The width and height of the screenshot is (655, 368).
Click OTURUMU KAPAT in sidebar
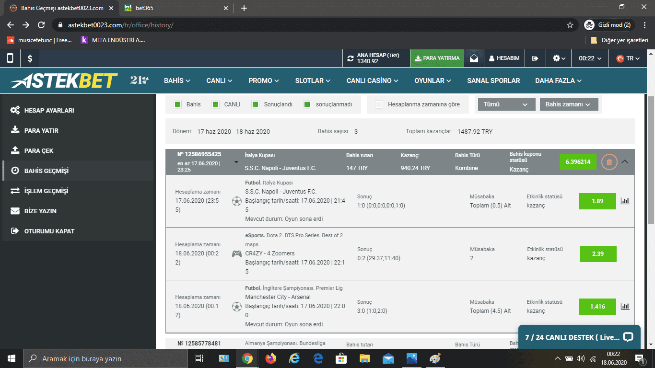(78, 231)
